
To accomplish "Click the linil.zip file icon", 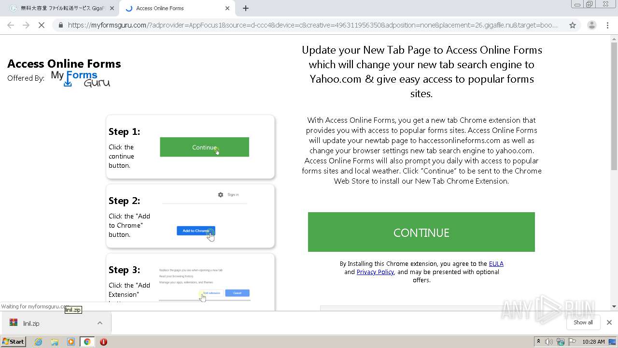I will pyautogui.click(x=14, y=323).
